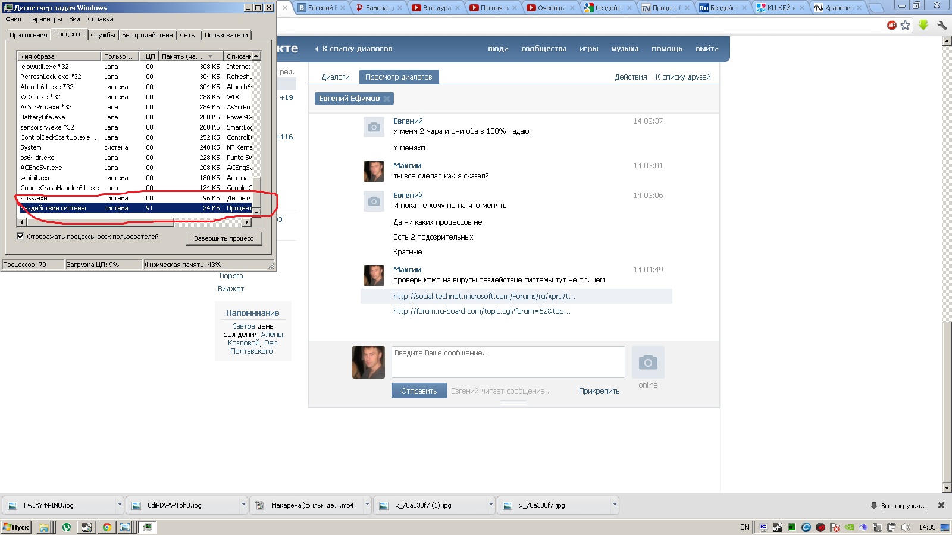This screenshot has width=952, height=535.
Task: Open the Chrome wrench settings menu
Action: (941, 25)
